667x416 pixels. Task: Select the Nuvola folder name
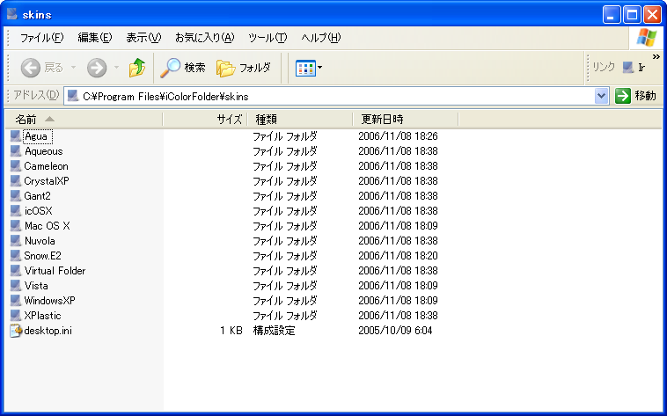(x=40, y=241)
